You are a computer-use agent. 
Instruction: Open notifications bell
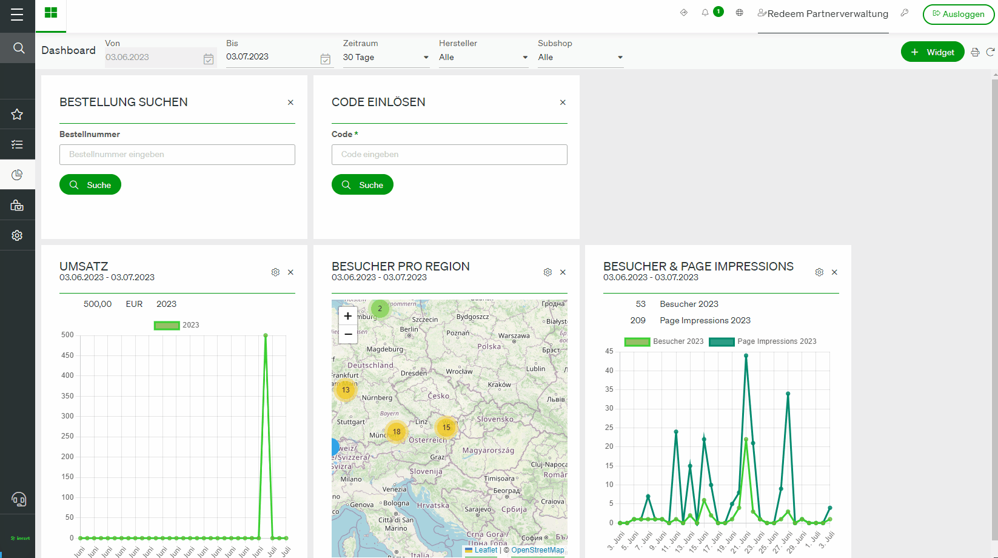point(705,13)
